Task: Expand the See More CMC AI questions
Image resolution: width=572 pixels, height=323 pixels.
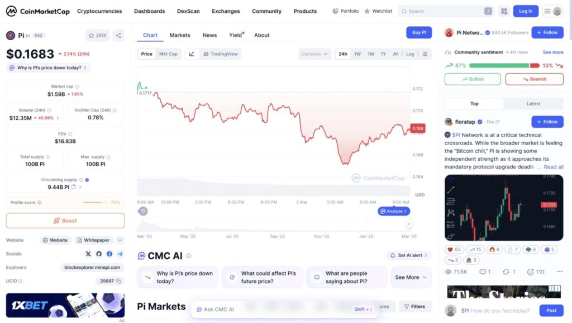Action: [411, 277]
